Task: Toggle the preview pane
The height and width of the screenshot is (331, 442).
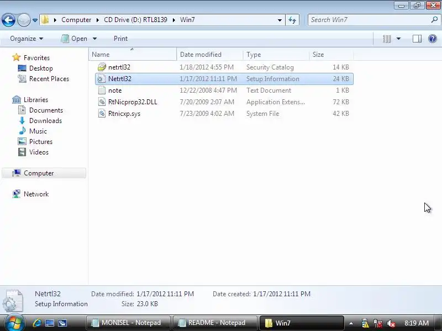Action: [417, 39]
